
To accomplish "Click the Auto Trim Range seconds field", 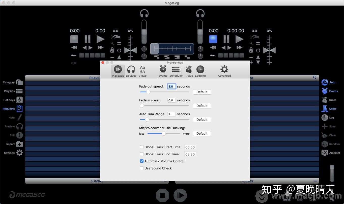I will pyautogui.click(x=171, y=114).
